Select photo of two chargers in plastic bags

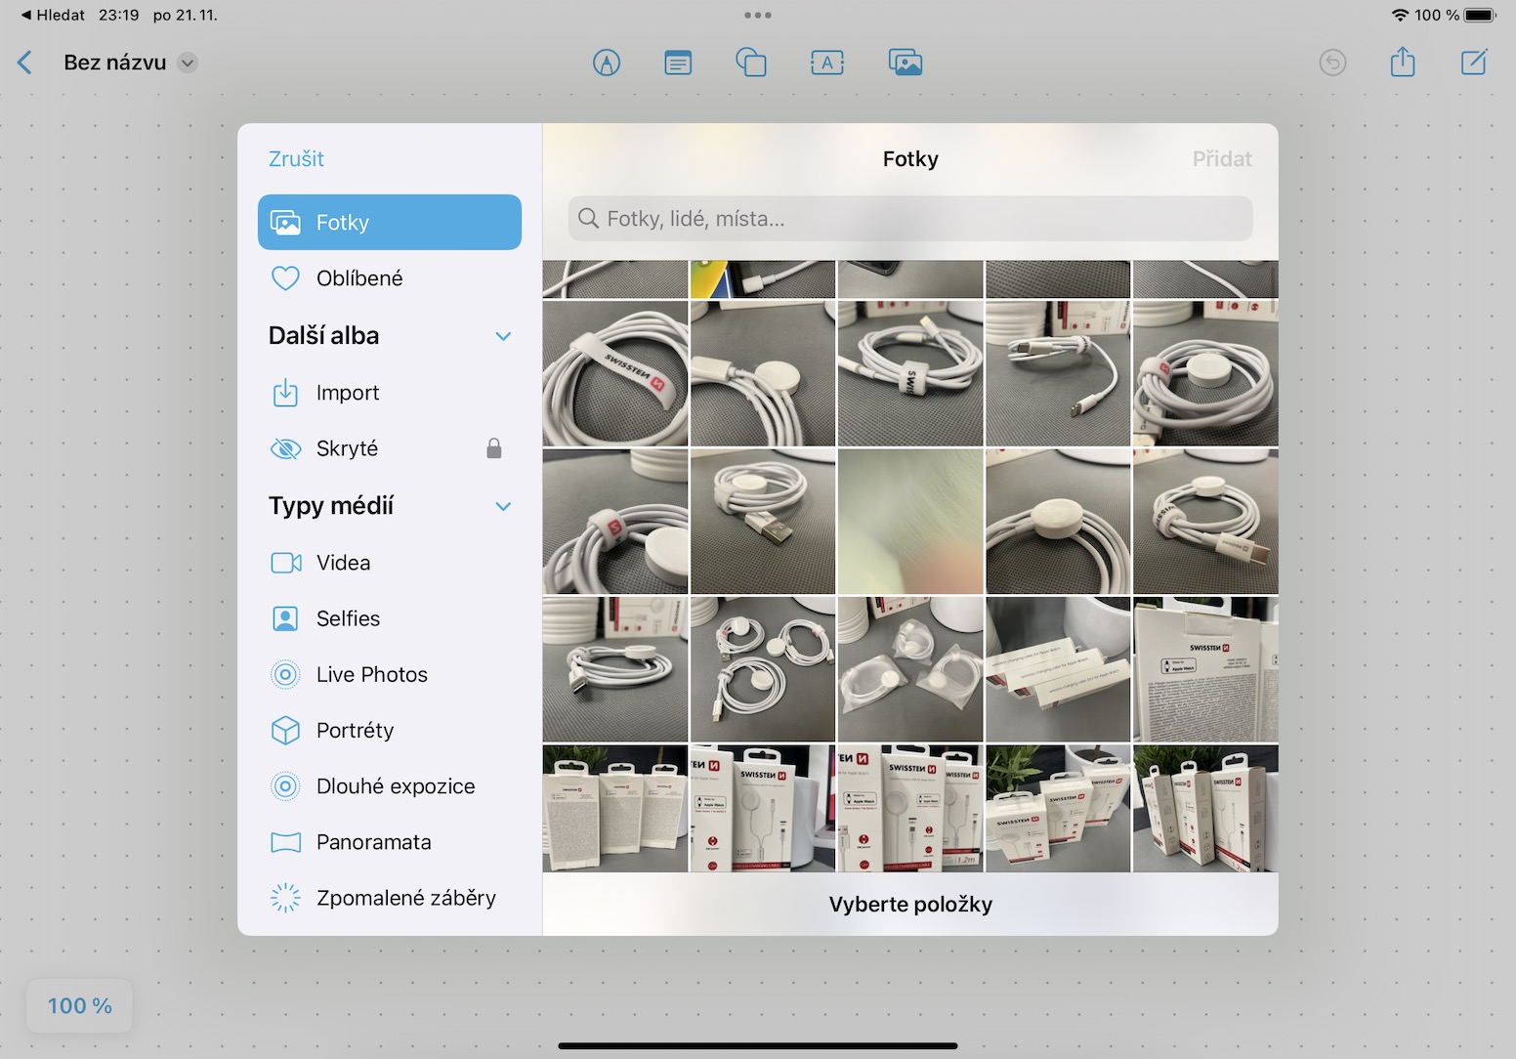[910, 669]
